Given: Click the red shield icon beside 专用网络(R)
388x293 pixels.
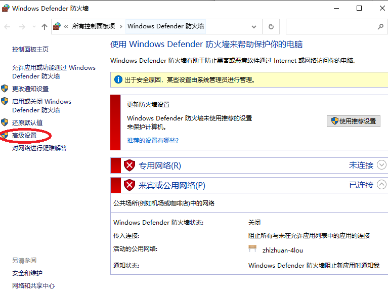Looking at the screenshot, I should click(129, 165).
